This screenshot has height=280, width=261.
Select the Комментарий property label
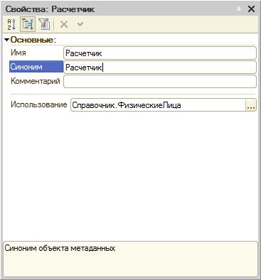pos(36,81)
